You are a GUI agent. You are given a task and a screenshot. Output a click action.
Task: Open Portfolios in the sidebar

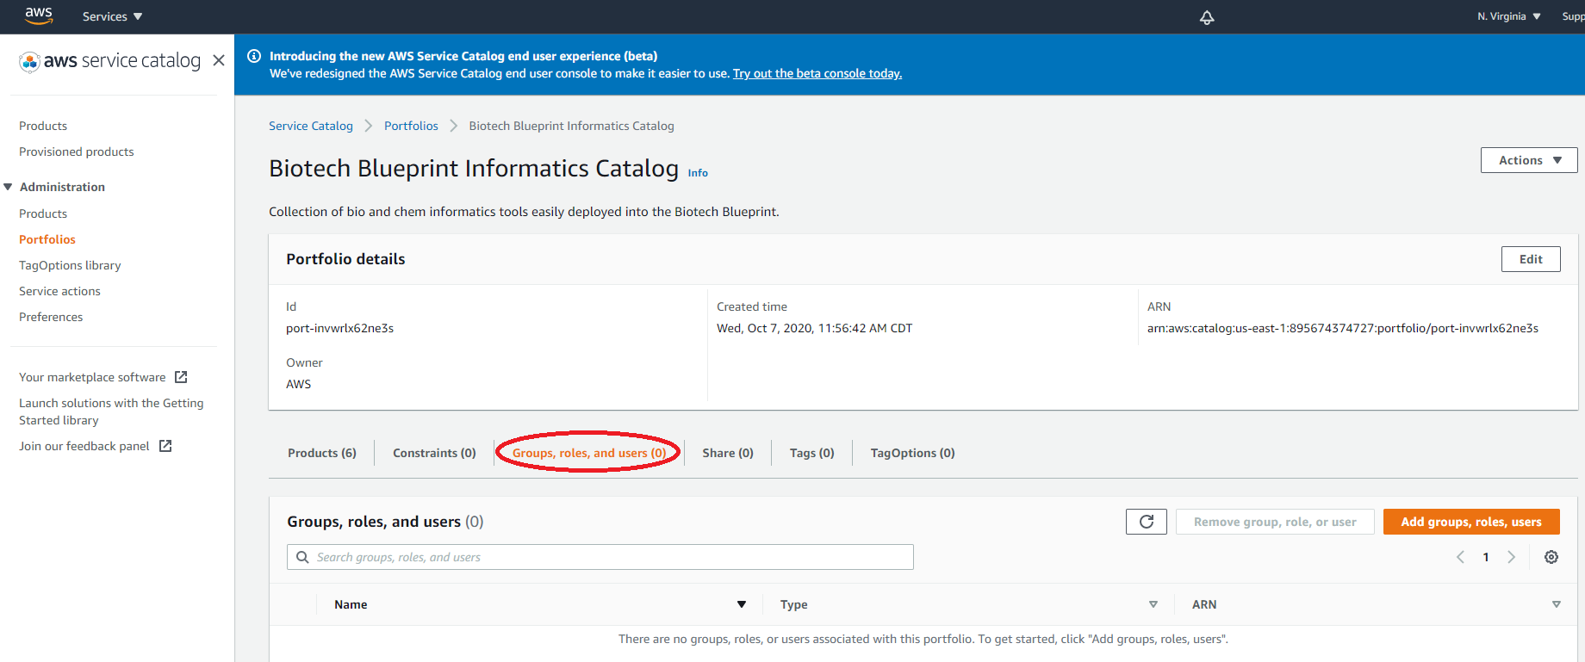click(47, 239)
